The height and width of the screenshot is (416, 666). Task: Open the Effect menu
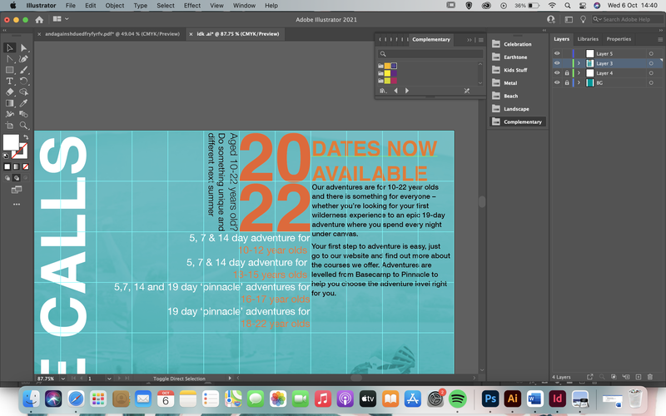click(x=192, y=6)
